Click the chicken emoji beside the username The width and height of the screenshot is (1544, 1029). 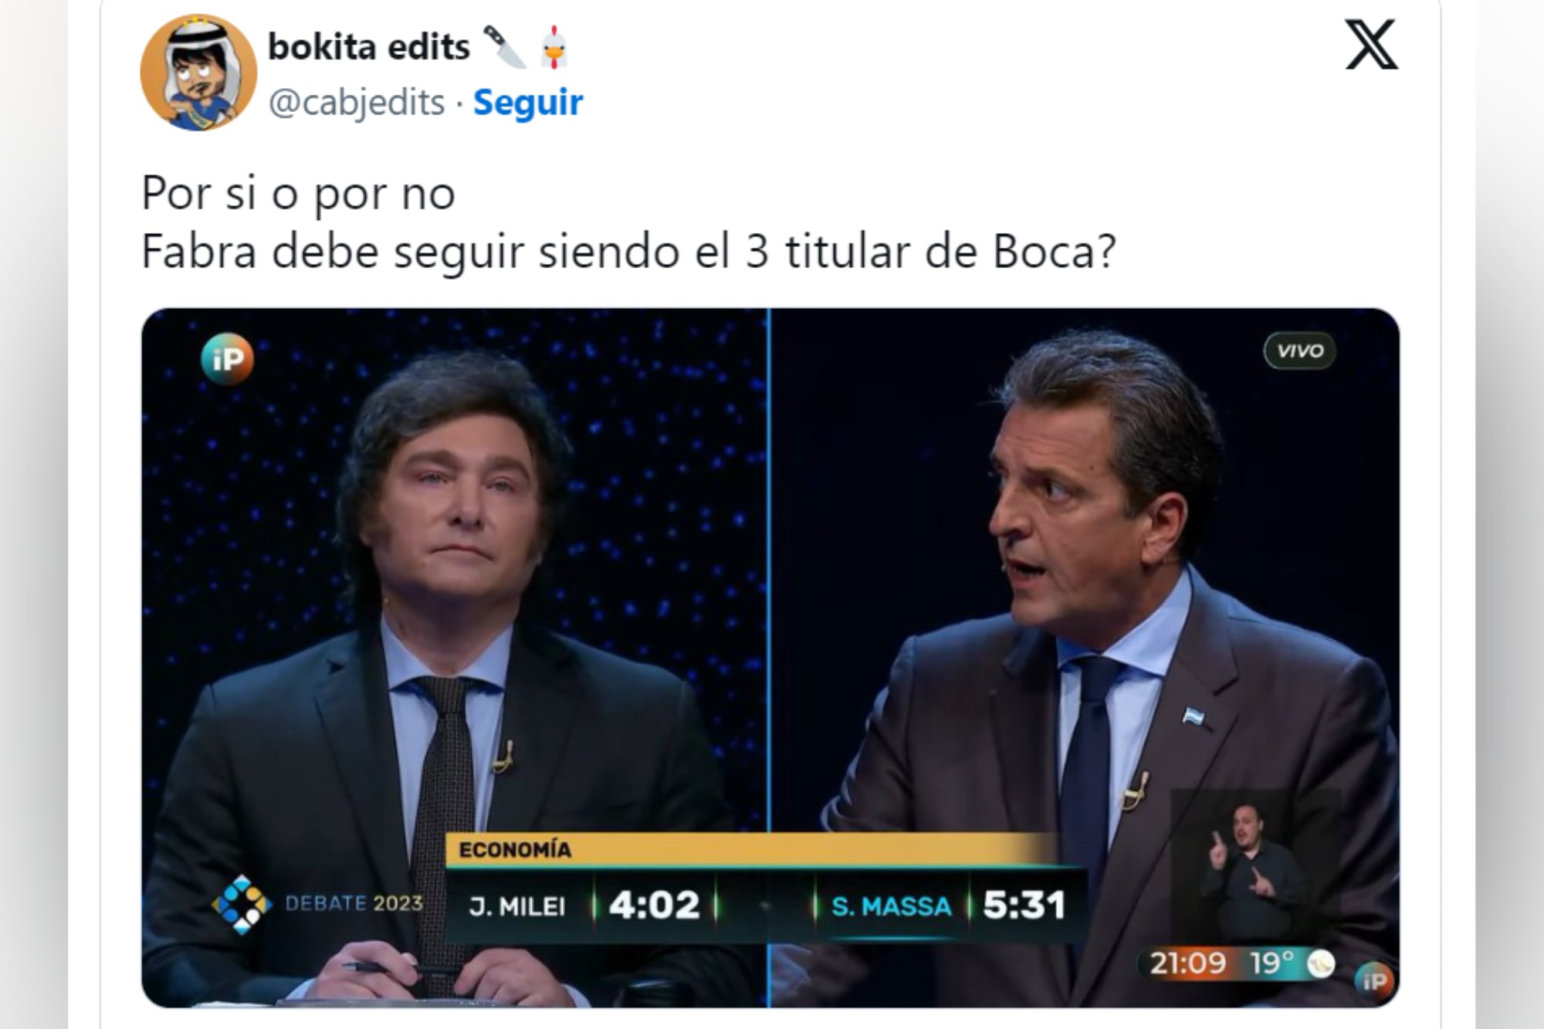(554, 47)
